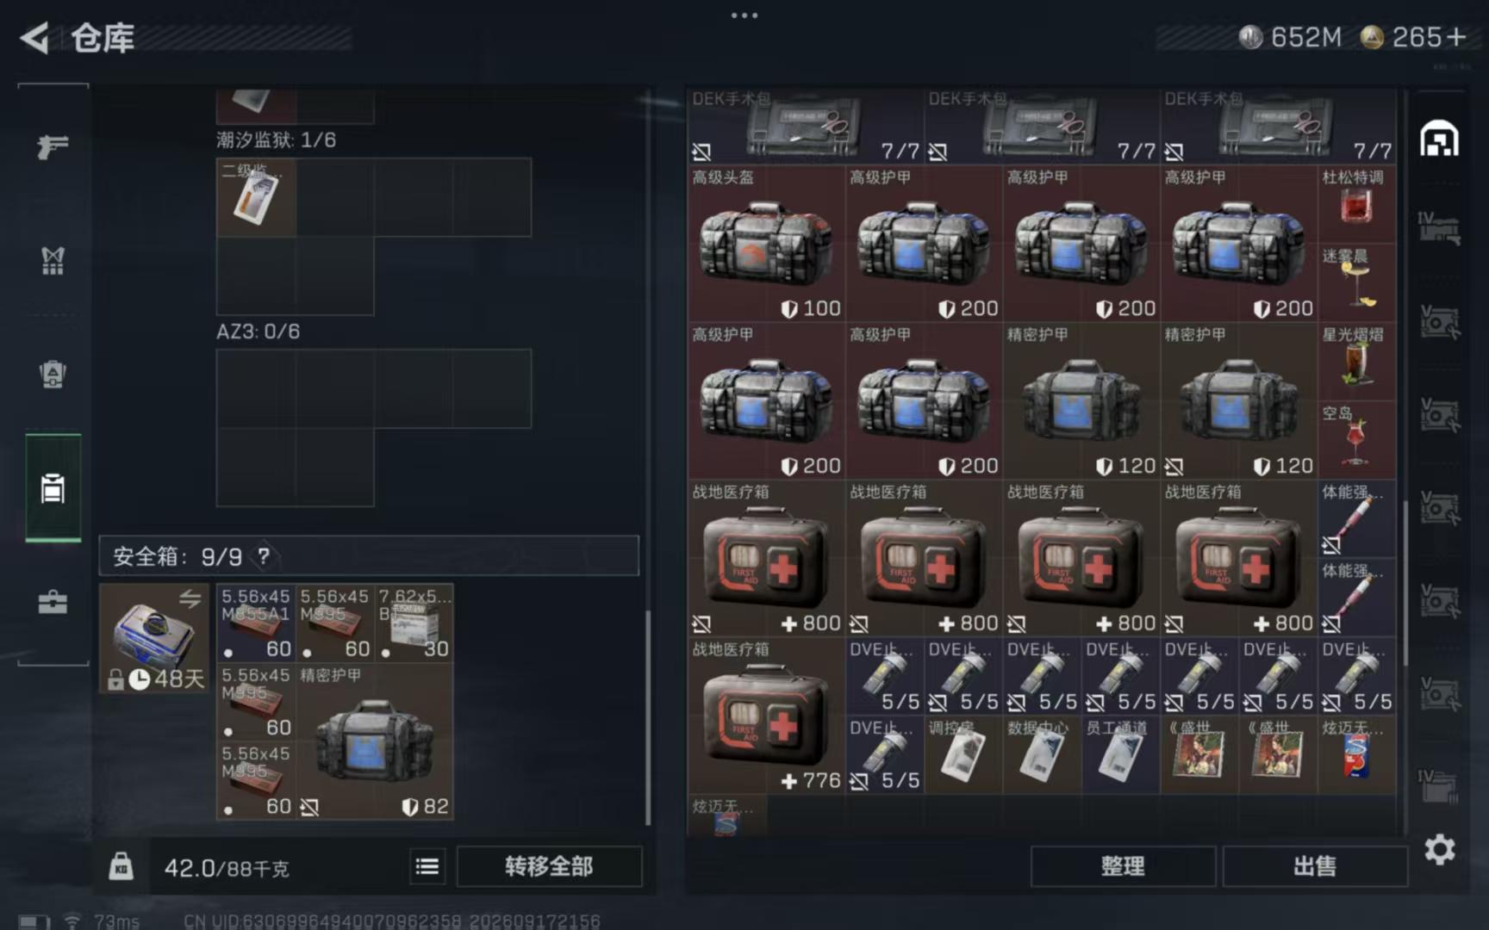This screenshot has width=1489, height=930.
Task: Select the 5.56x45 M855A1 ammo stack
Action: pyautogui.click(x=256, y=623)
